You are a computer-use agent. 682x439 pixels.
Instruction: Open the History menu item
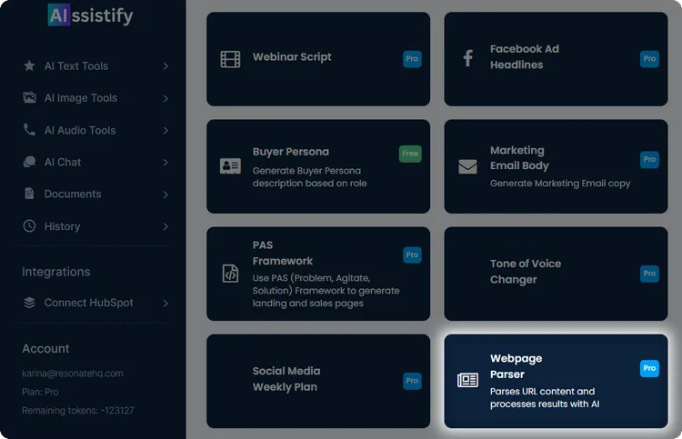[62, 226]
